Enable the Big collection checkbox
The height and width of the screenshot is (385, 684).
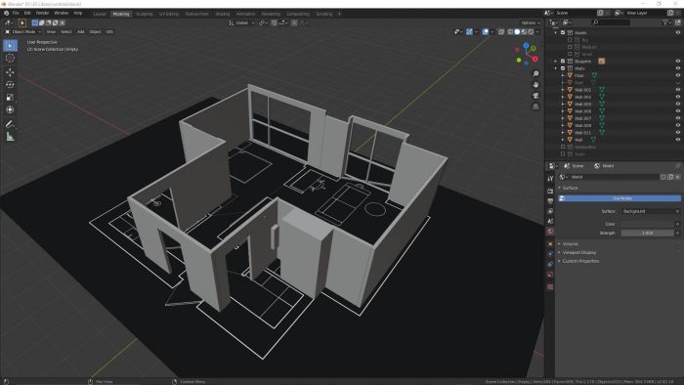point(570,40)
